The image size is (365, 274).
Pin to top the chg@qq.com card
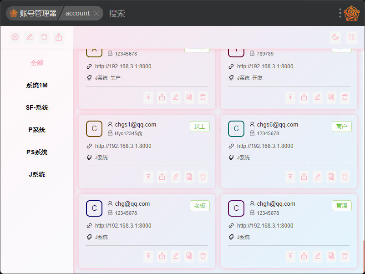148,256
